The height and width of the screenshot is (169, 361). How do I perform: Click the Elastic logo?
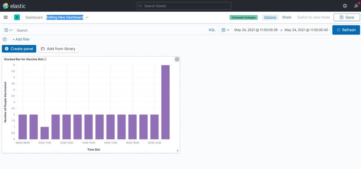click(14, 6)
